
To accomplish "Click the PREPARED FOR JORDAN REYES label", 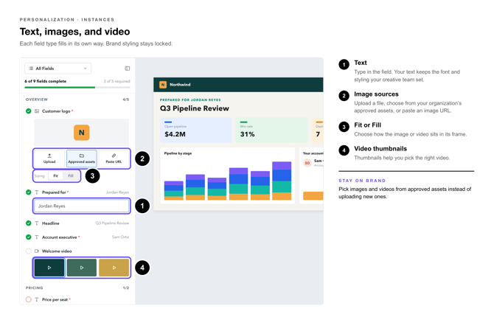I will [x=190, y=100].
